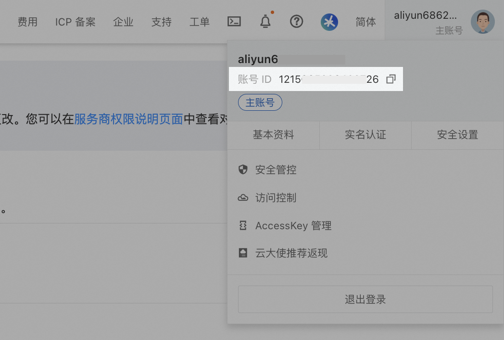Image resolution: width=504 pixels, height=340 pixels.
Task: Switch language via 简体
Action: (x=365, y=22)
